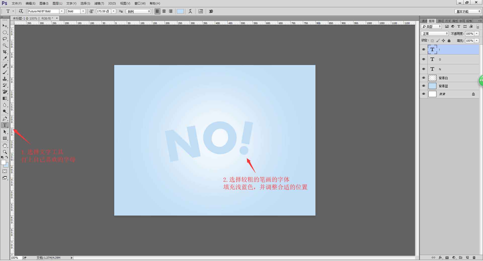Click the text color swatch in options bar

click(180, 11)
